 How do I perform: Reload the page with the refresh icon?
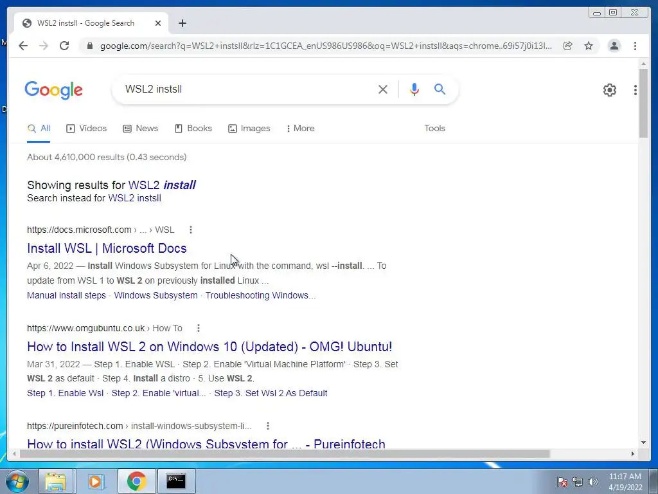(x=64, y=46)
